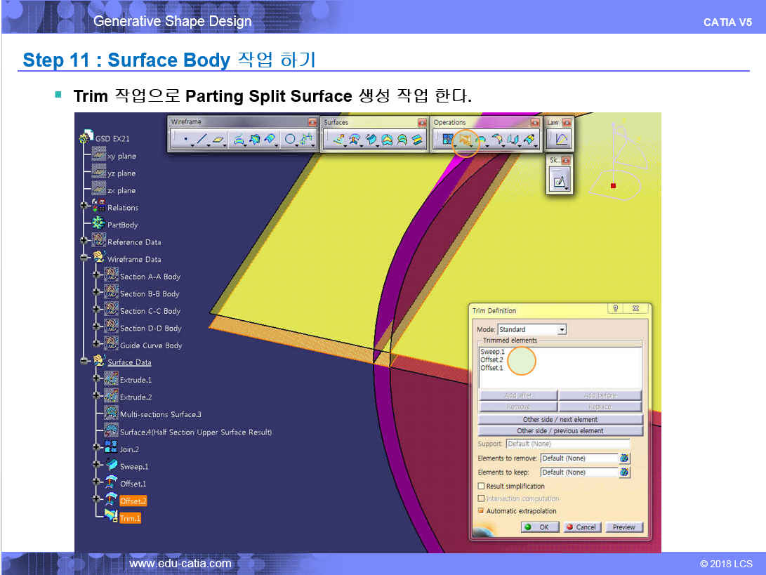Open multi-selection icon beside Elements to remove

[x=624, y=458]
